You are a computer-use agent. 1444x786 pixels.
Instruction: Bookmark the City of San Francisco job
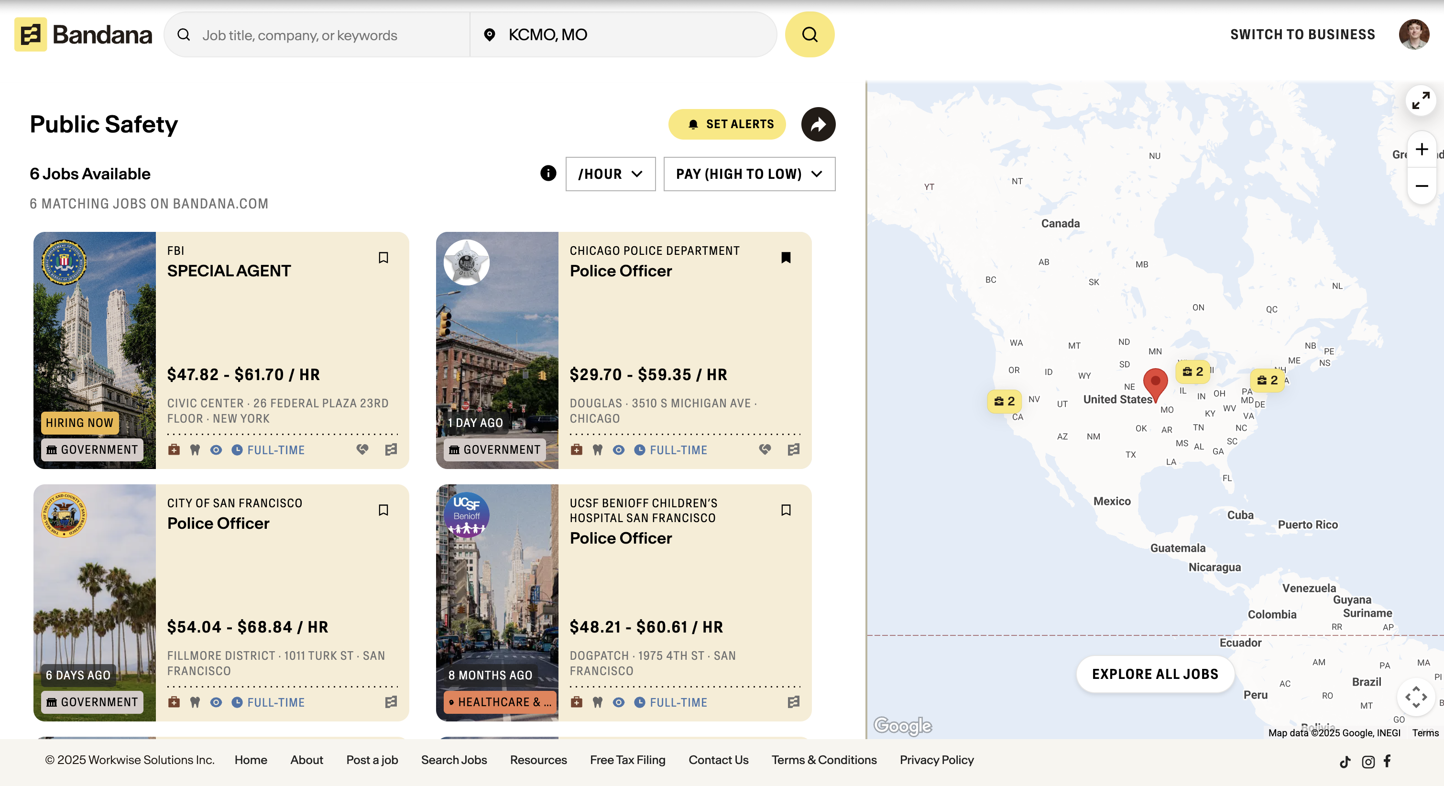pos(383,510)
